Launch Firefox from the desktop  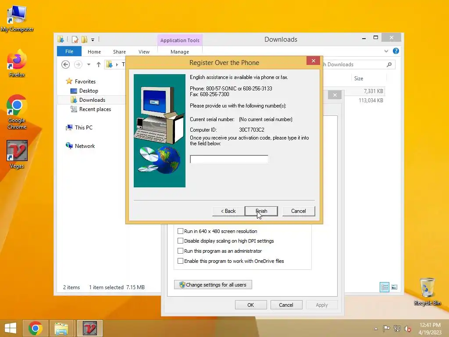[x=17, y=64]
